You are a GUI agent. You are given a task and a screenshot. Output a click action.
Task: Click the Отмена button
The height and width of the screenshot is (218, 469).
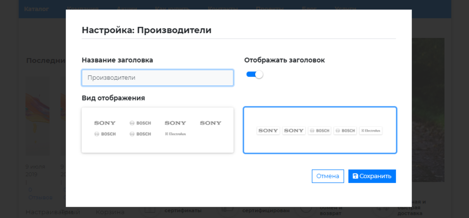pos(328,176)
